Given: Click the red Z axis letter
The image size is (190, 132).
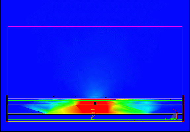Looking at the screenshot, I should click(175, 110).
